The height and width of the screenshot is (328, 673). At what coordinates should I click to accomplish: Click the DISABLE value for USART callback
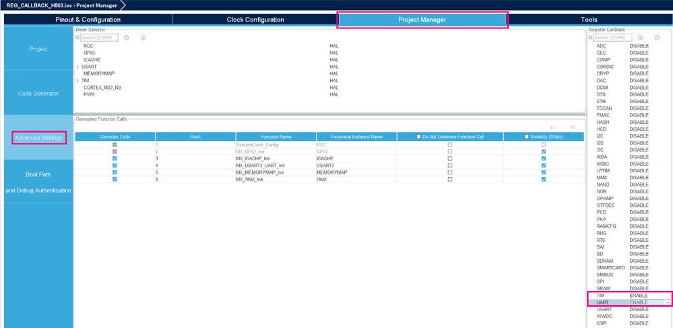click(639, 310)
